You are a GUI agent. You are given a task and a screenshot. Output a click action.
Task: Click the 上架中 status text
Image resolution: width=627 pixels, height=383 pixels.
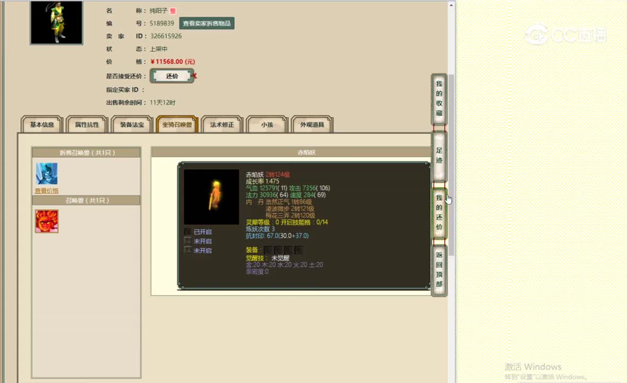159,49
